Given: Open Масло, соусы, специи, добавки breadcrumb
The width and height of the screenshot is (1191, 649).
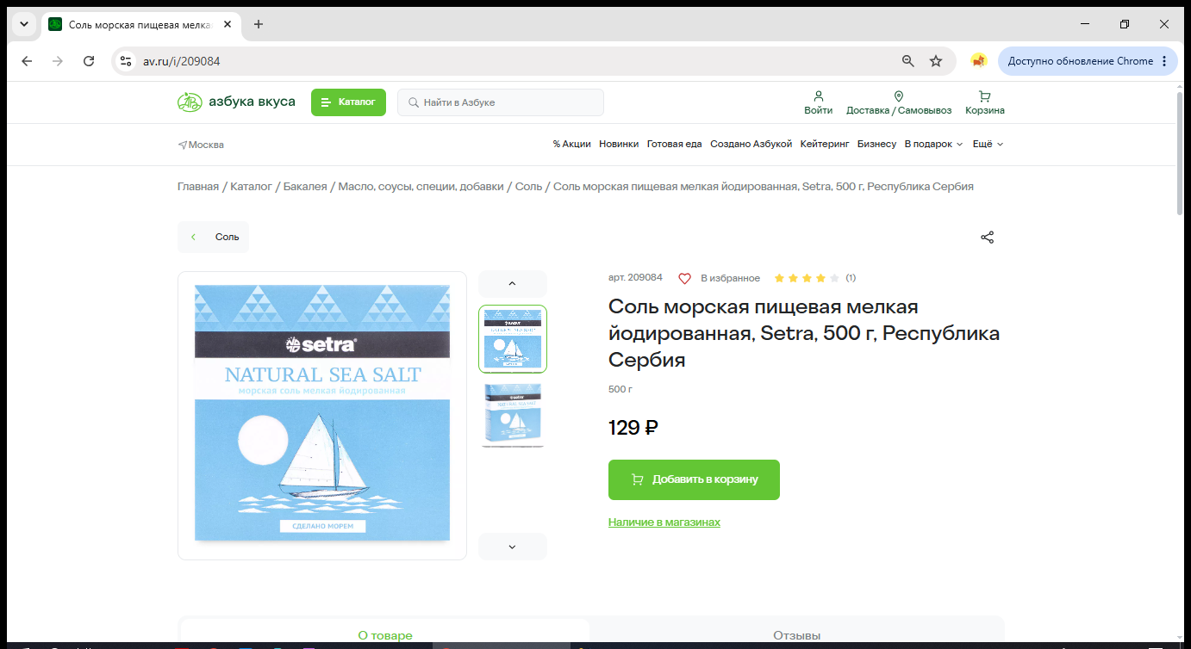Looking at the screenshot, I should [421, 187].
